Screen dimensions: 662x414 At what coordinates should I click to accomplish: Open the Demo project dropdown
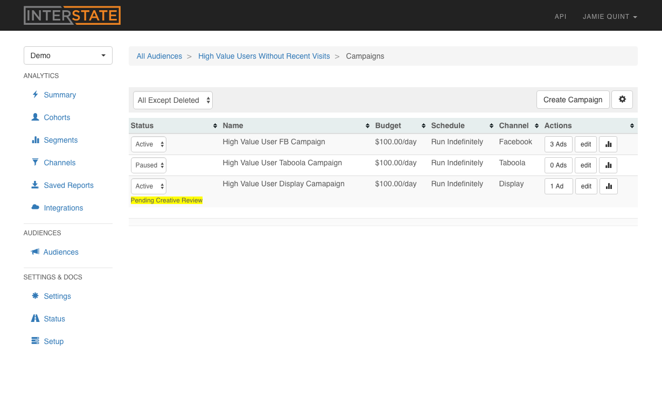(68, 55)
